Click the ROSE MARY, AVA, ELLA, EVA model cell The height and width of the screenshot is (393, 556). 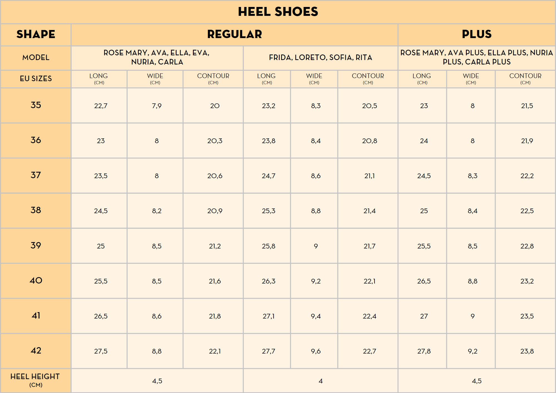pos(157,58)
